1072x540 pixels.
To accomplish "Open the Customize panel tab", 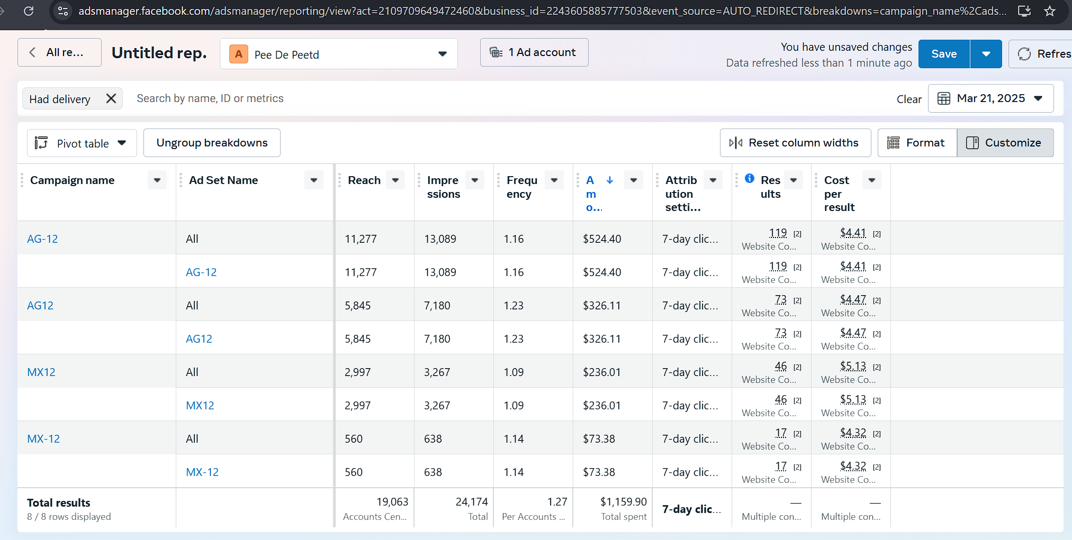I will pos(1005,143).
